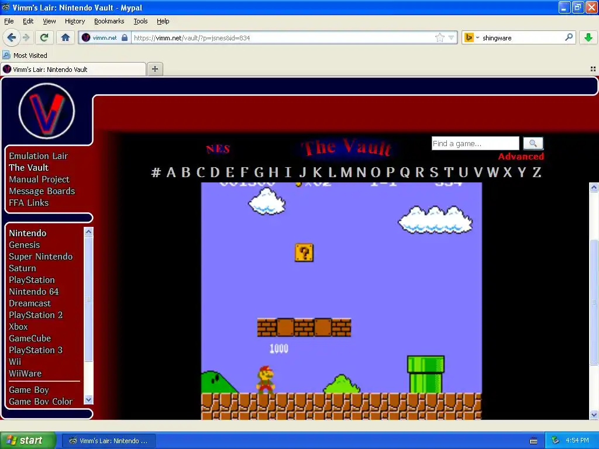Open the Windows start button
Screen dimensions: 599x449
[x=27, y=440]
